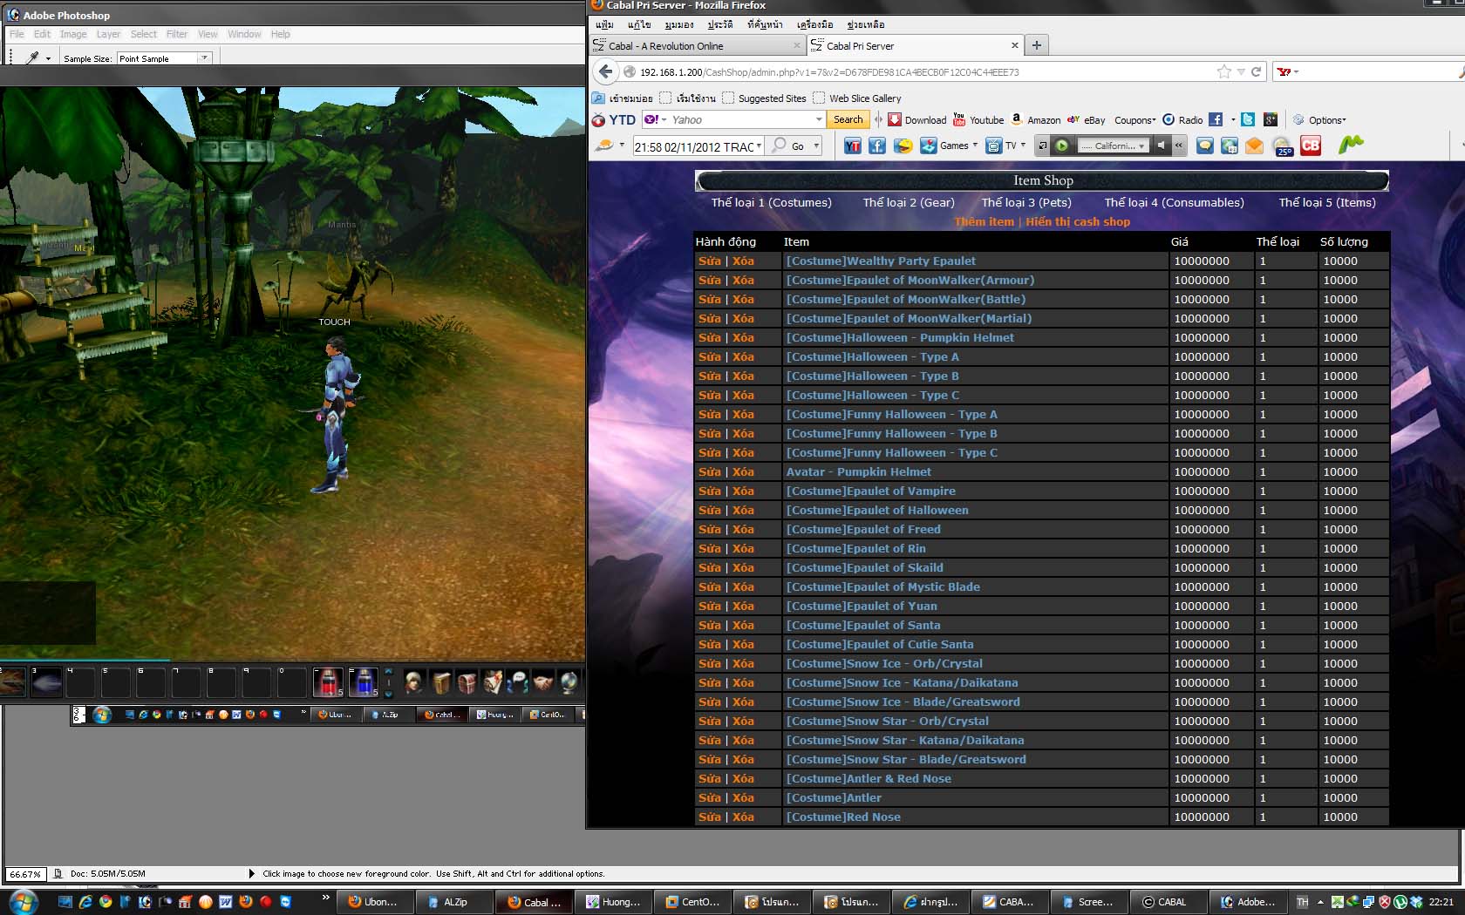This screenshot has height=915, width=1465.
Task: Open the toolbar Options dropdown
Action: pyautogui.click(x=1320, y=120)
